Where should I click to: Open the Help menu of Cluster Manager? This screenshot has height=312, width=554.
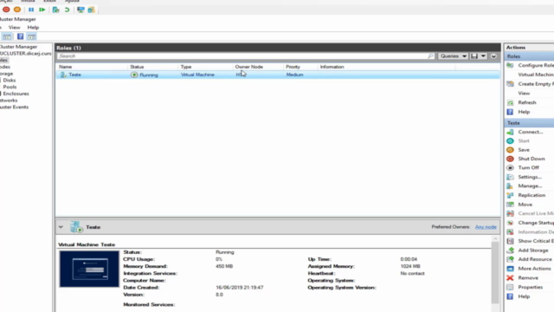click(x=33, y=27)
